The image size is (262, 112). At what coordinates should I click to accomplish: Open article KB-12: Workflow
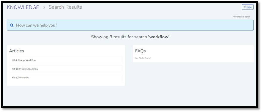point(66,78)
